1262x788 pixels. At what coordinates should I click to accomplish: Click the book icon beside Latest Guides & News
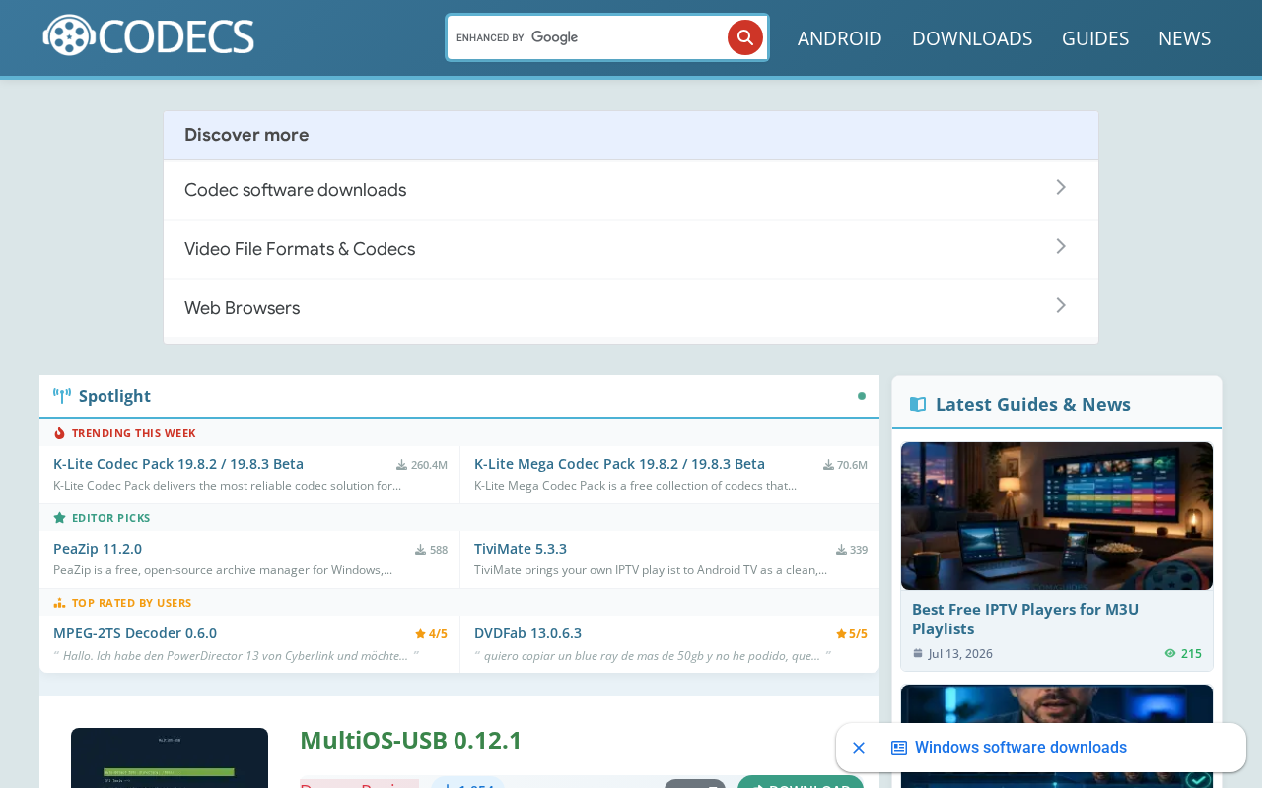pyautogui.click(x=918, y=404)
